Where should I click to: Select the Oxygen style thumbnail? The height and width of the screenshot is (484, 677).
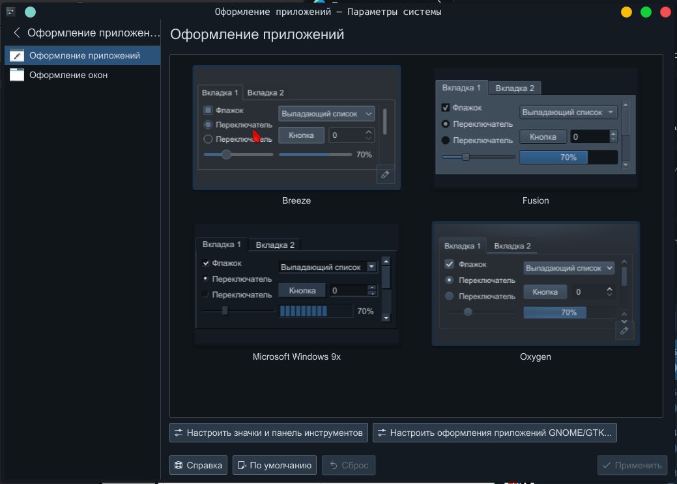536,284
